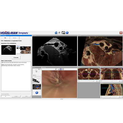Toggle the highlighted blue endoscope view button
The height and width of the screenshot is (123, 123).
pos(61,69)
